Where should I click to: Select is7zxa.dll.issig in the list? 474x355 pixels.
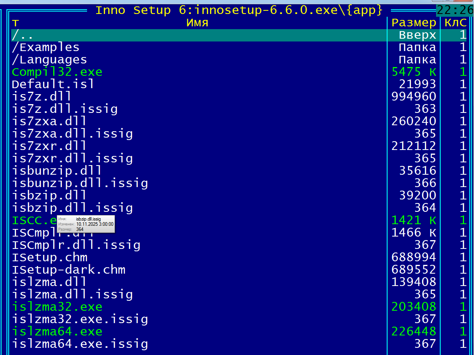pos(72,134)
